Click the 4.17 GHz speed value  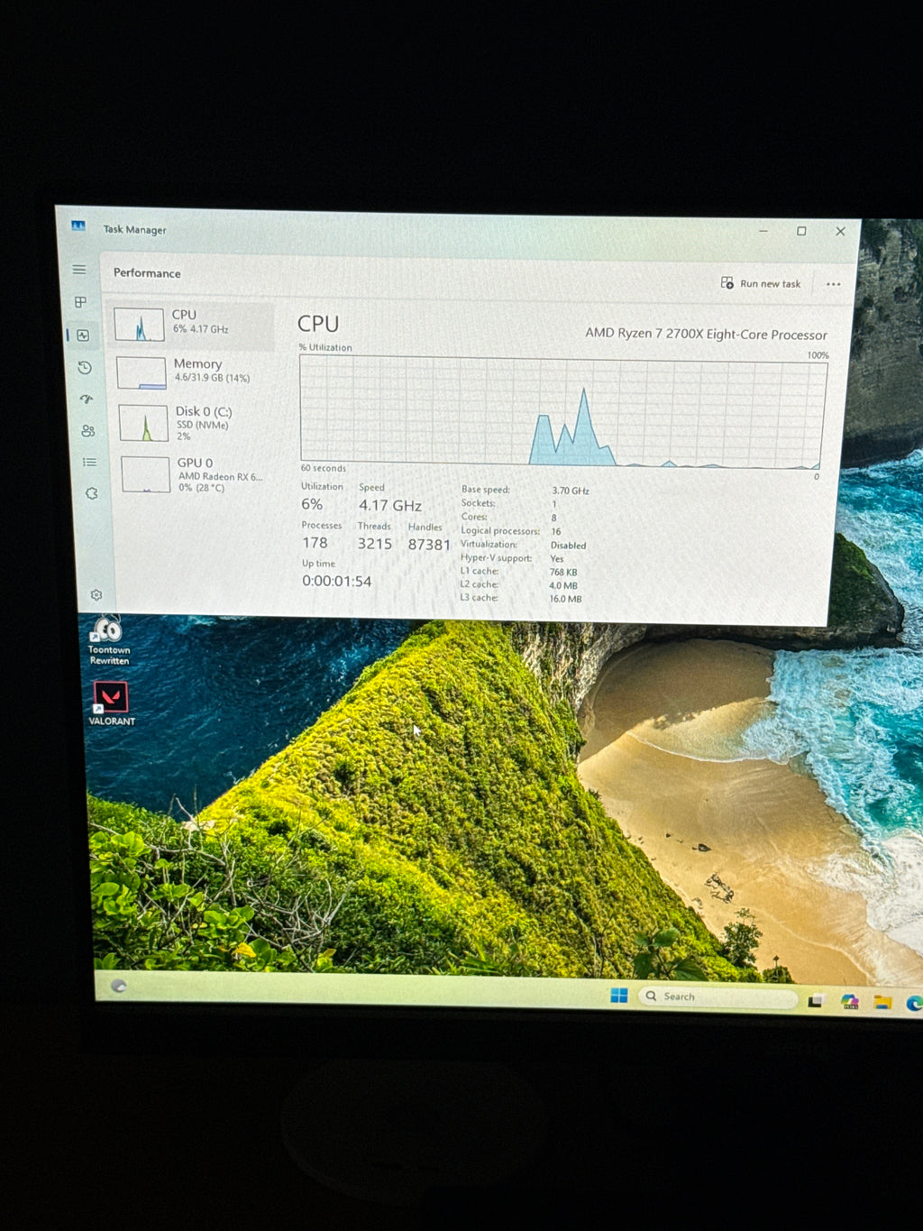390,506
